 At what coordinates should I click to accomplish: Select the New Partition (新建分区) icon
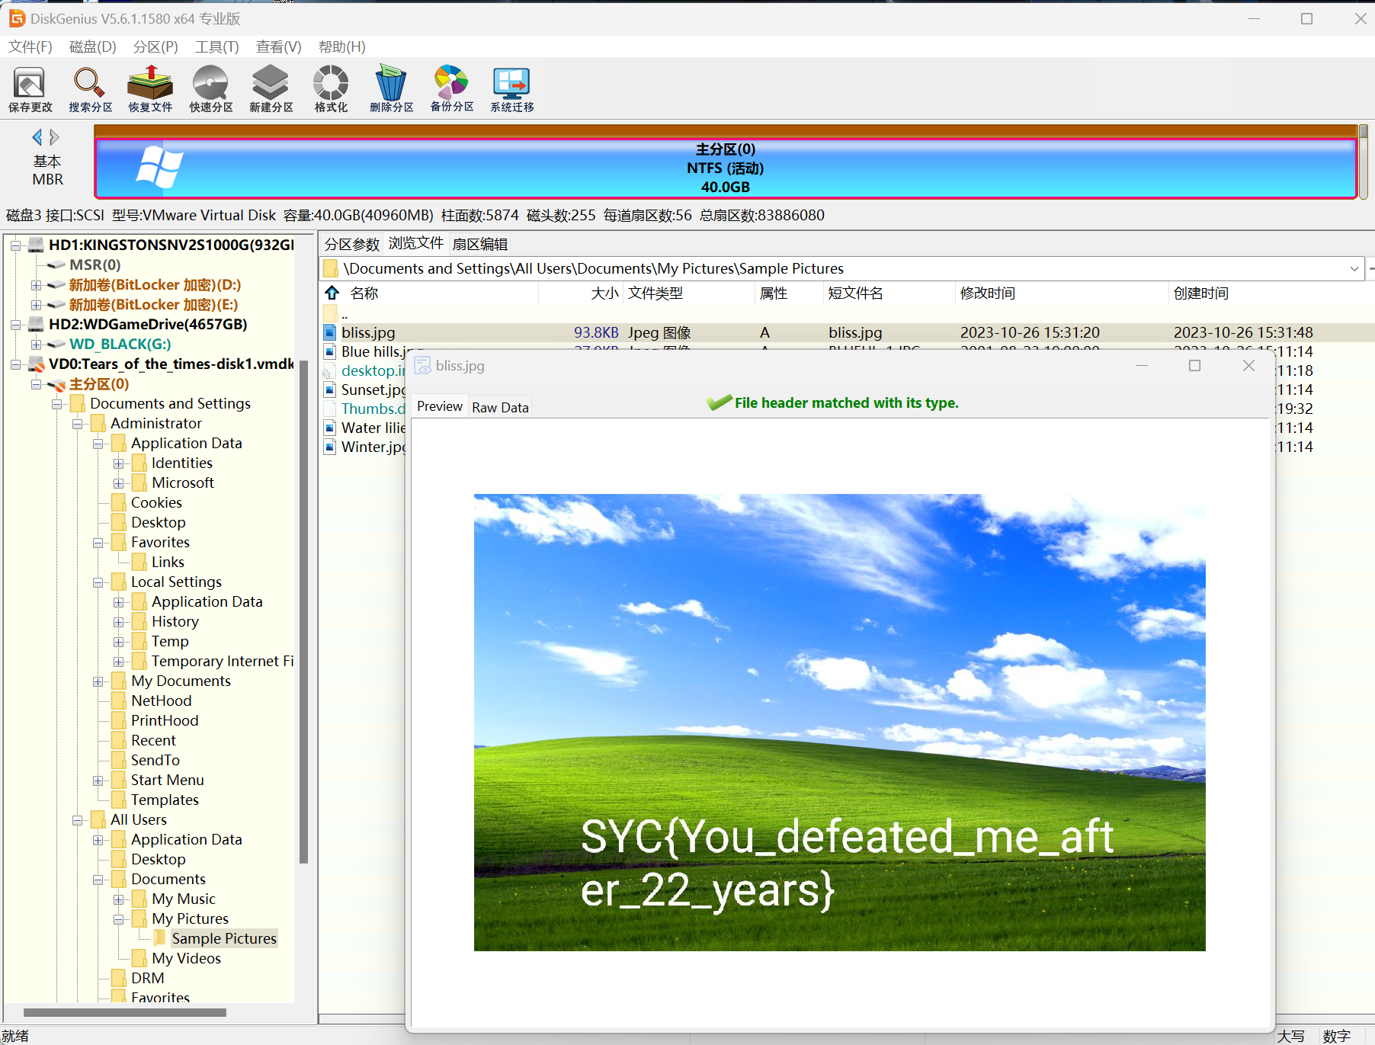[271, 89]
